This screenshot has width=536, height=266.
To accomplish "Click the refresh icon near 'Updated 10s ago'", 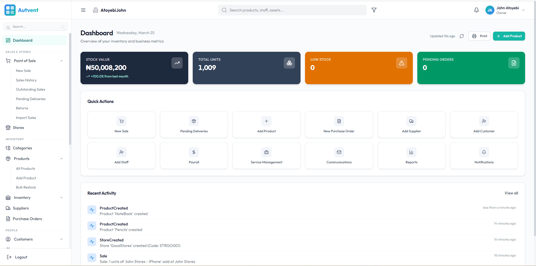I will click(x=461, y=36).
